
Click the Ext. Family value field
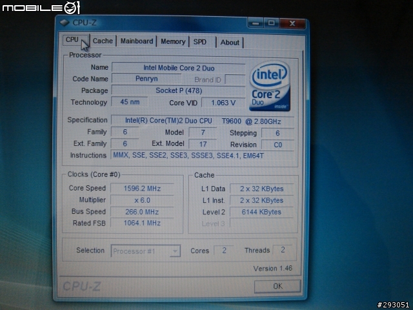tap(125, 143)
